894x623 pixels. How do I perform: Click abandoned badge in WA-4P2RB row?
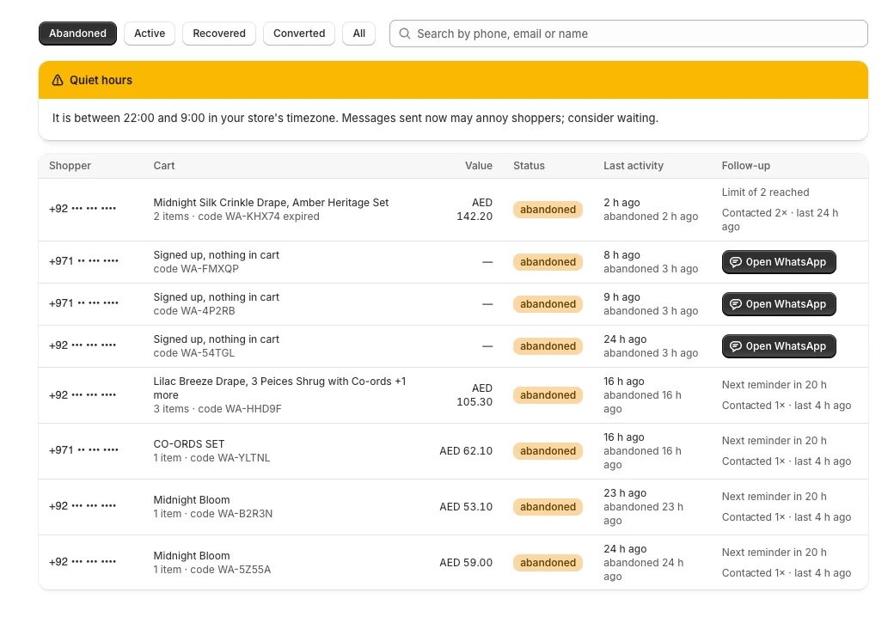(x=548, y=304)
